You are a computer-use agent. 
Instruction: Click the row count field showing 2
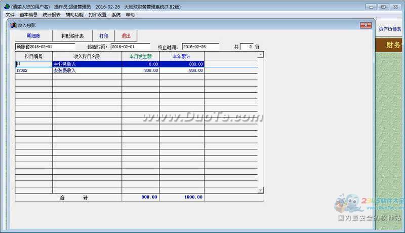(x=247, y=47)
